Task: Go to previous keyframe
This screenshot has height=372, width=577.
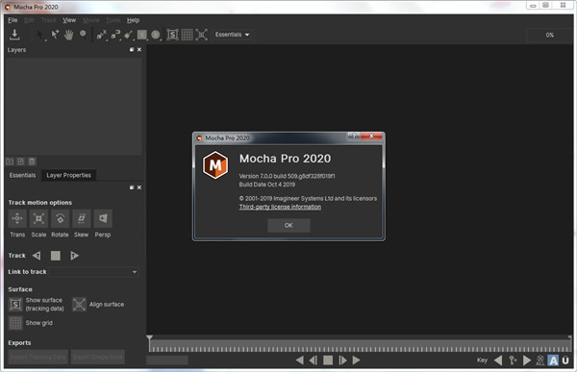Action: coord(498,360)
